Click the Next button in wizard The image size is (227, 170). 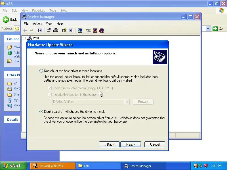point(131,144)
